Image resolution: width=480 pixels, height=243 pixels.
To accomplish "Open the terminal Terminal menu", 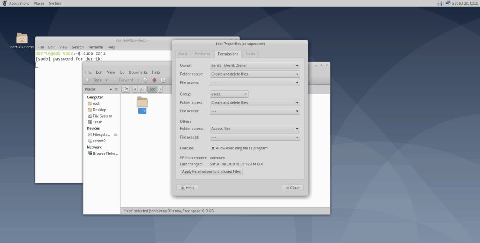I will pyautogui.click(x=96, y=47).
